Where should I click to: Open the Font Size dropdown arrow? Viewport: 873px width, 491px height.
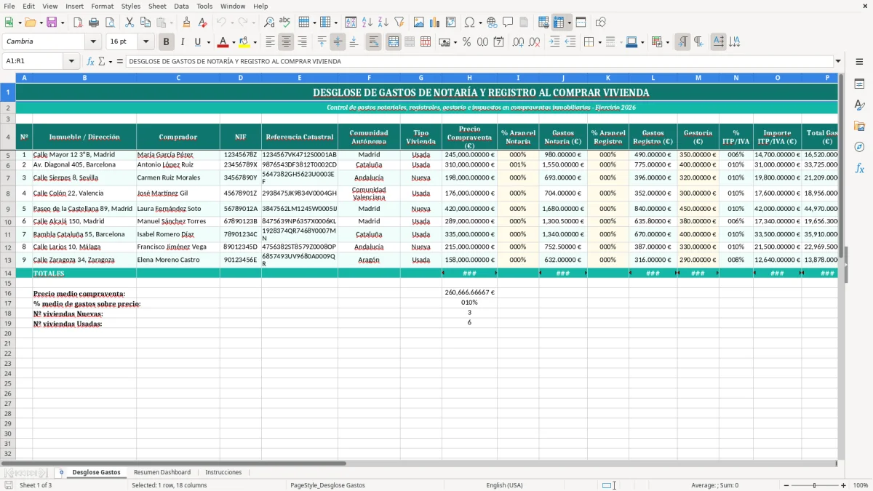coord(145,42)
